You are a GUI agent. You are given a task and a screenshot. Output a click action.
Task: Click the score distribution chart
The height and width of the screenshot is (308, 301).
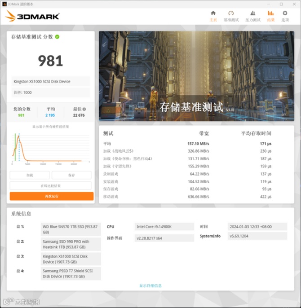pos(50,148)
